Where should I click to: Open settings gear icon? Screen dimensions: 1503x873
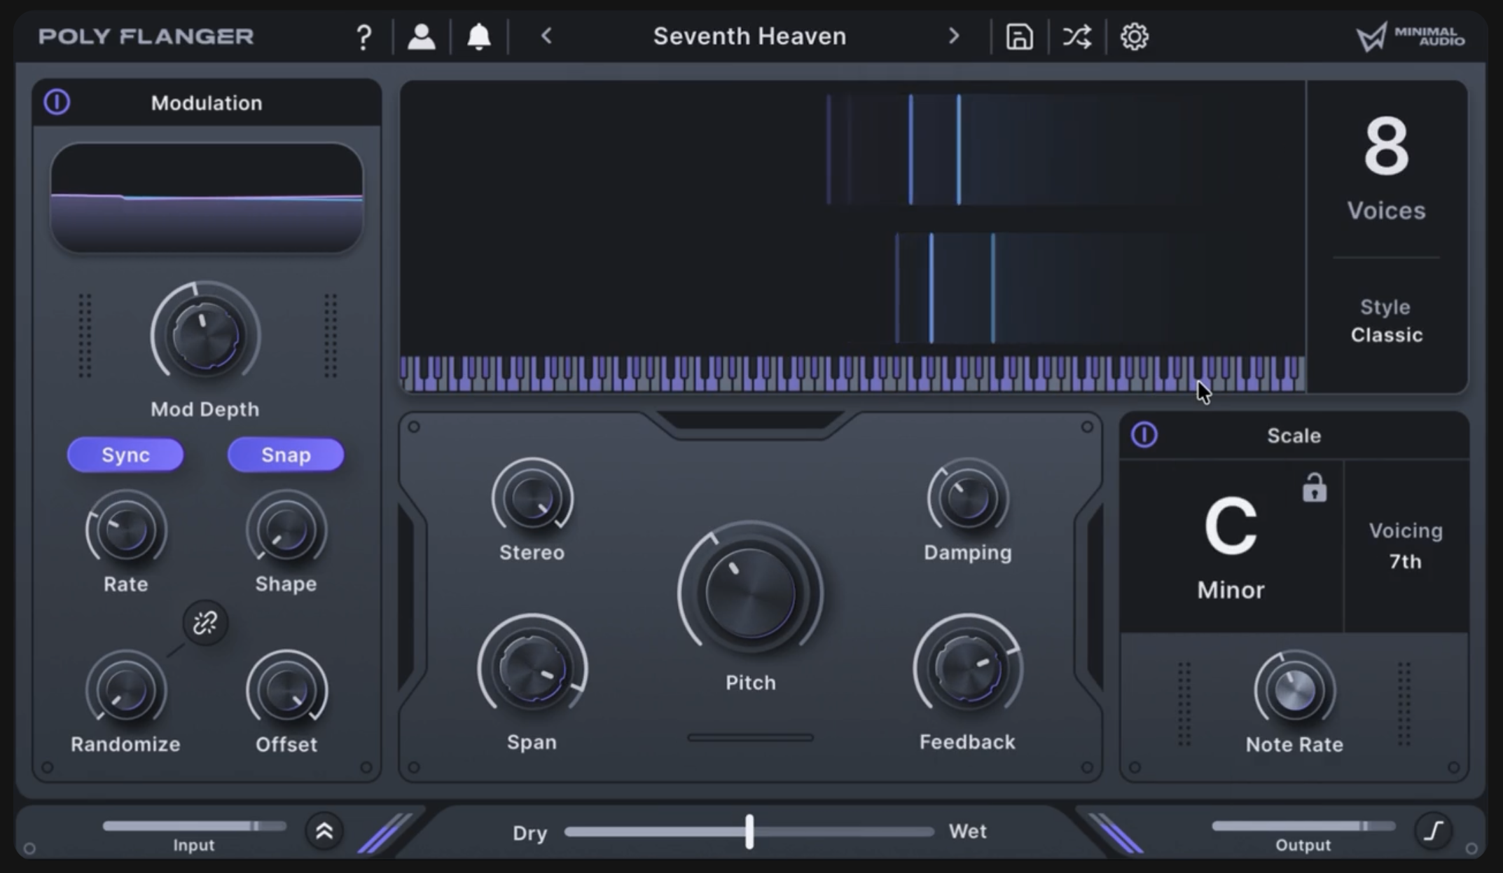pyautogui.click(x=1134, y=36)
